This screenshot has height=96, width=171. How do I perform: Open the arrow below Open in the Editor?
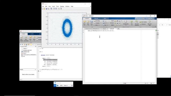pos(88,25)
